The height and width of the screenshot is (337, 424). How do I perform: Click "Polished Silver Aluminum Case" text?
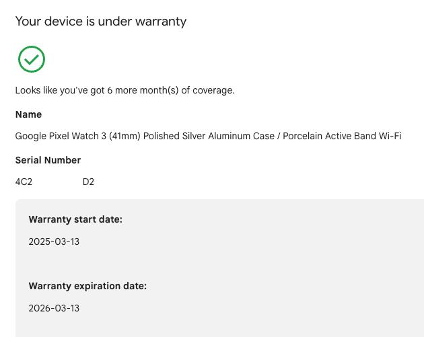coord(209,136)
